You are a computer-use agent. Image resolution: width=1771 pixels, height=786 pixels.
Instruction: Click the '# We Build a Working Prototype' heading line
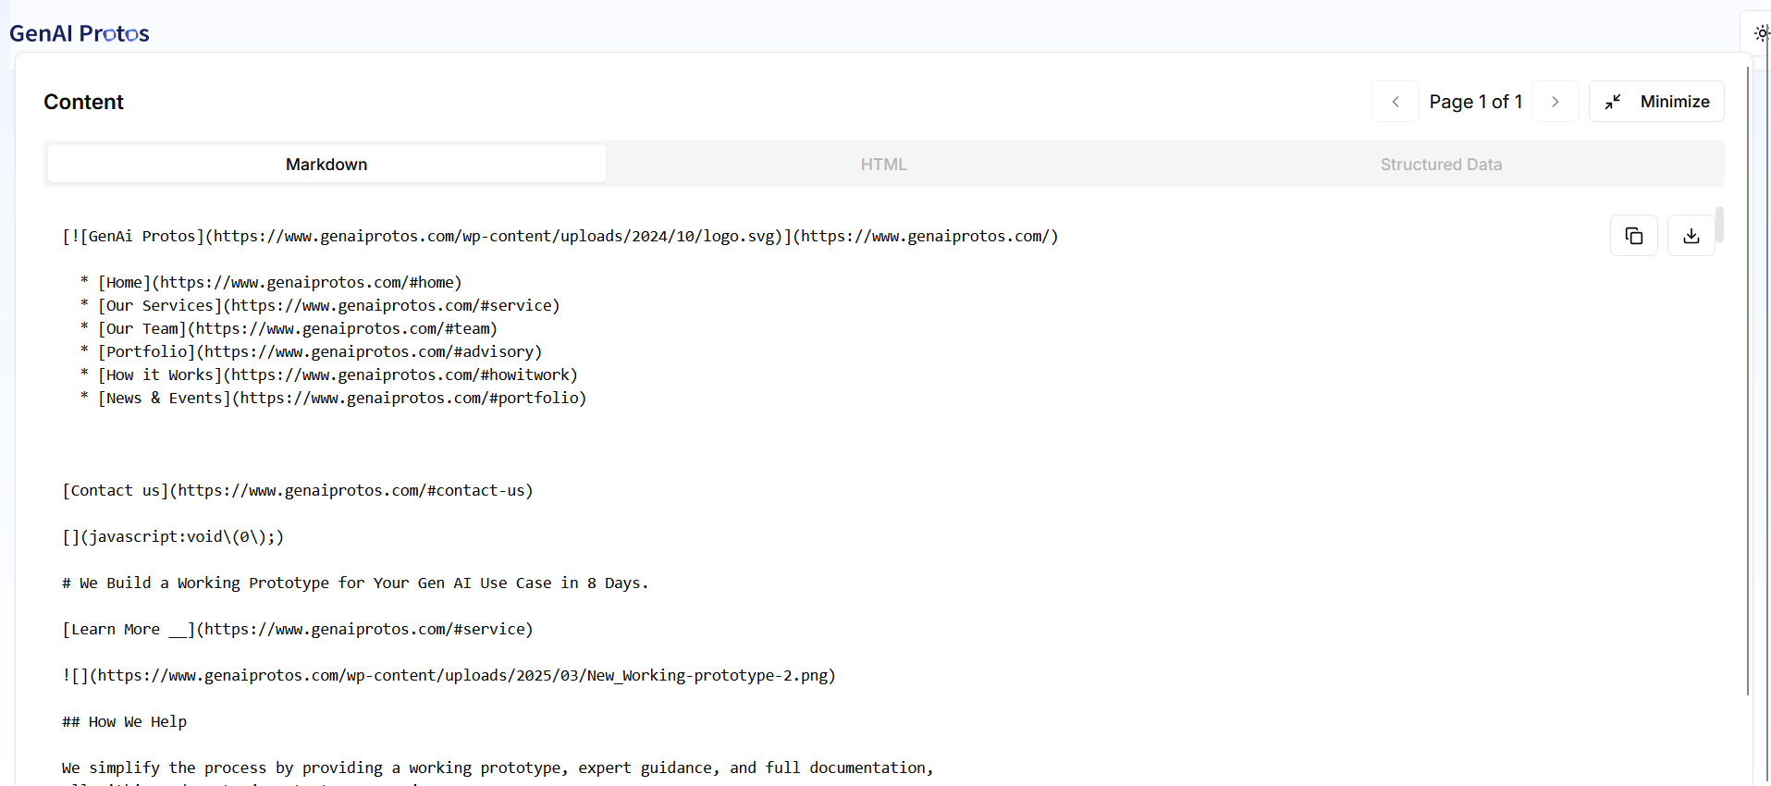pos(355,583)
